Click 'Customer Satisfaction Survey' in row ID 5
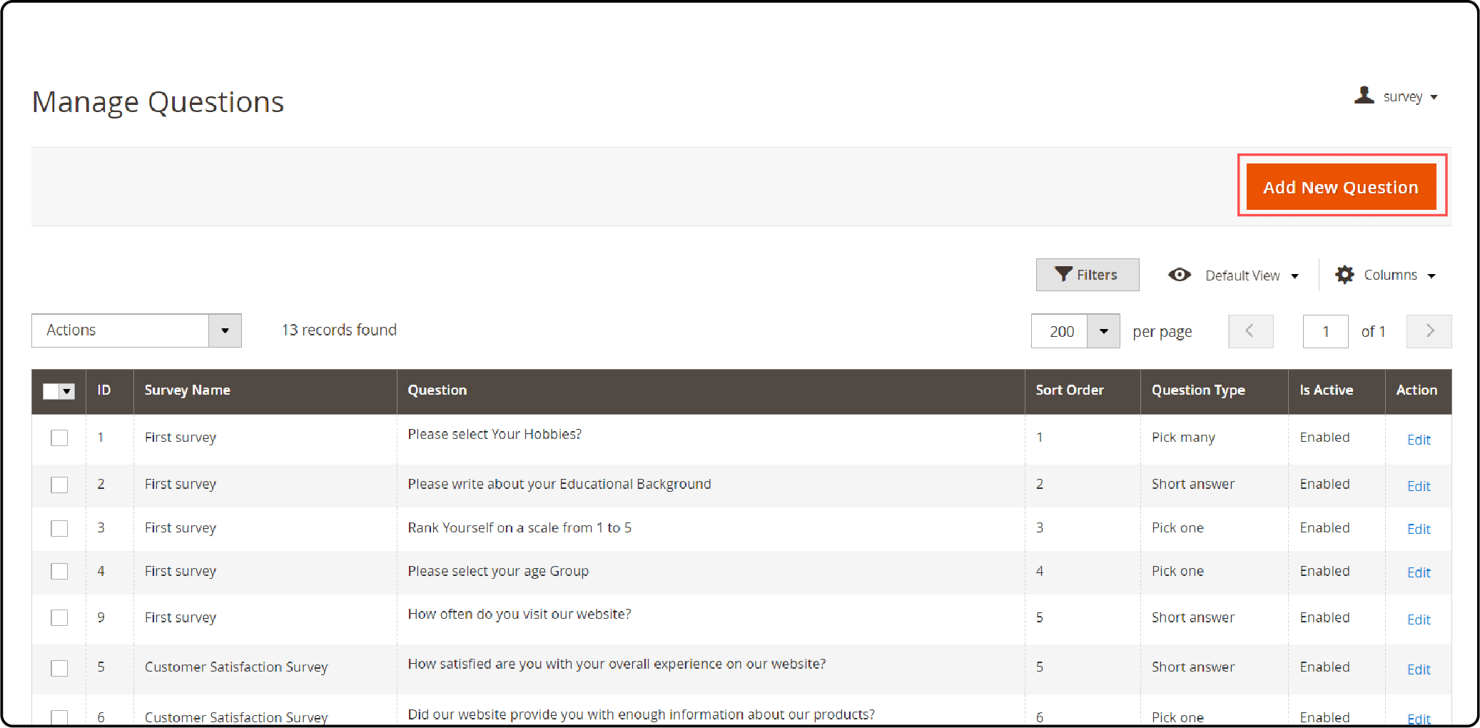Viewport: 1480px width, 728px height. [236, 667]
